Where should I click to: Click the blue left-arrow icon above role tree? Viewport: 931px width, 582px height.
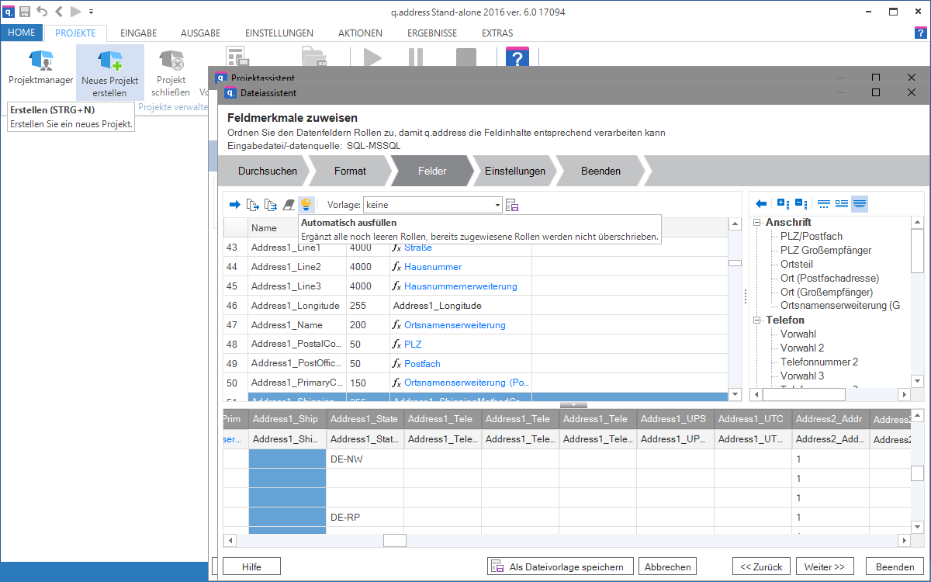click(x=761, y=203)
